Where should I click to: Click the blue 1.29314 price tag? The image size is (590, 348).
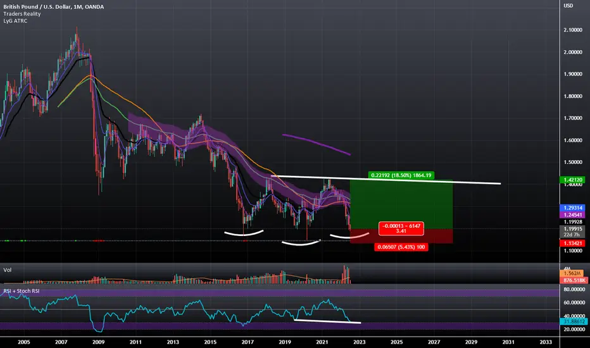[x=572, y=208]
